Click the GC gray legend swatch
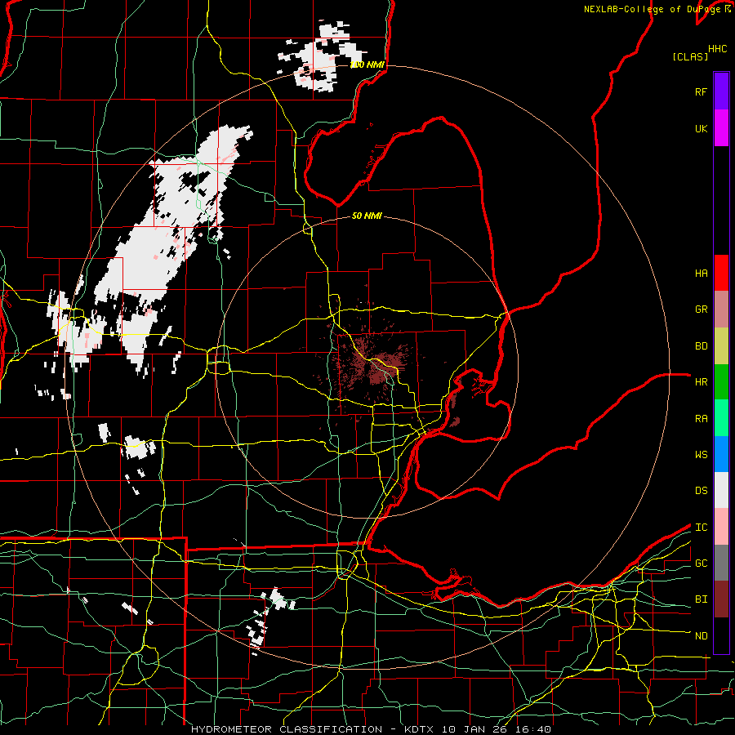This screenshot has height=735, width=735. click(721, 563)
